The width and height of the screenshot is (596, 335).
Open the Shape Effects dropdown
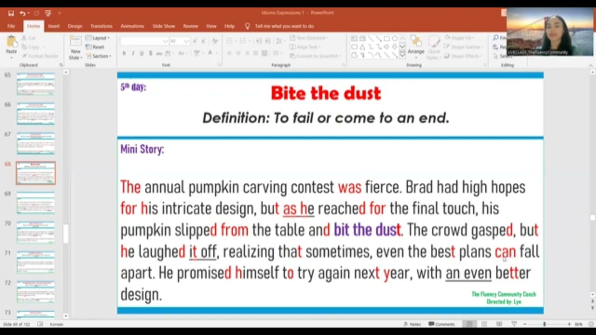[x=463, y=56]
